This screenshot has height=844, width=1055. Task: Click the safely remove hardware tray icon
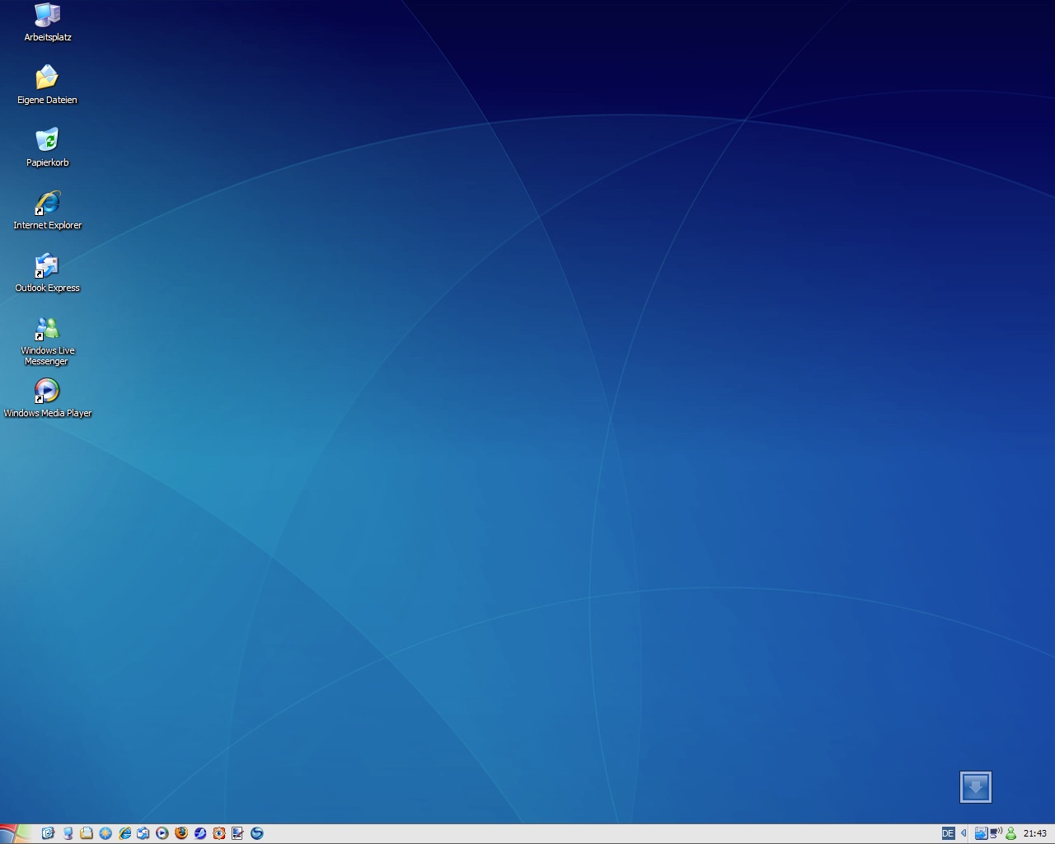[981, 833]
